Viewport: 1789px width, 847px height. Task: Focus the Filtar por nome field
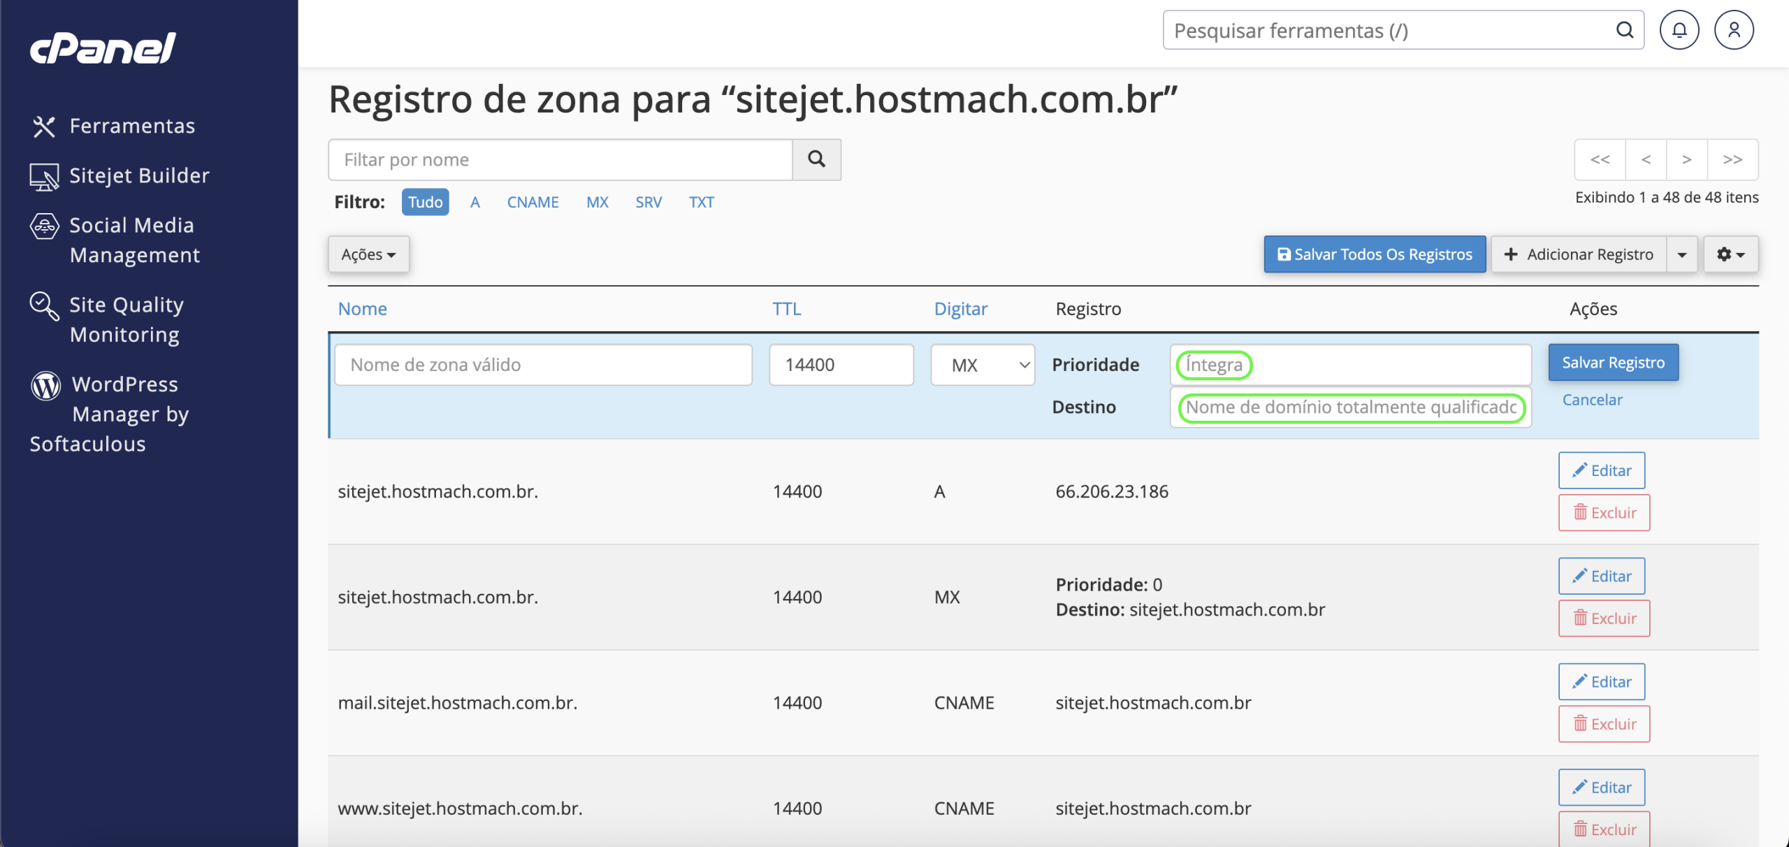pos(560,159)
